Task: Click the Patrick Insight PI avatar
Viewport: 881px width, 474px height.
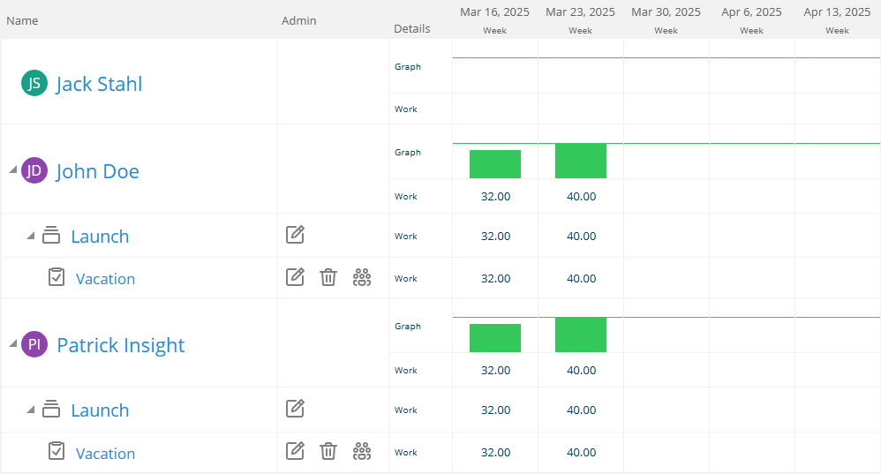Action: click(34, 344)
